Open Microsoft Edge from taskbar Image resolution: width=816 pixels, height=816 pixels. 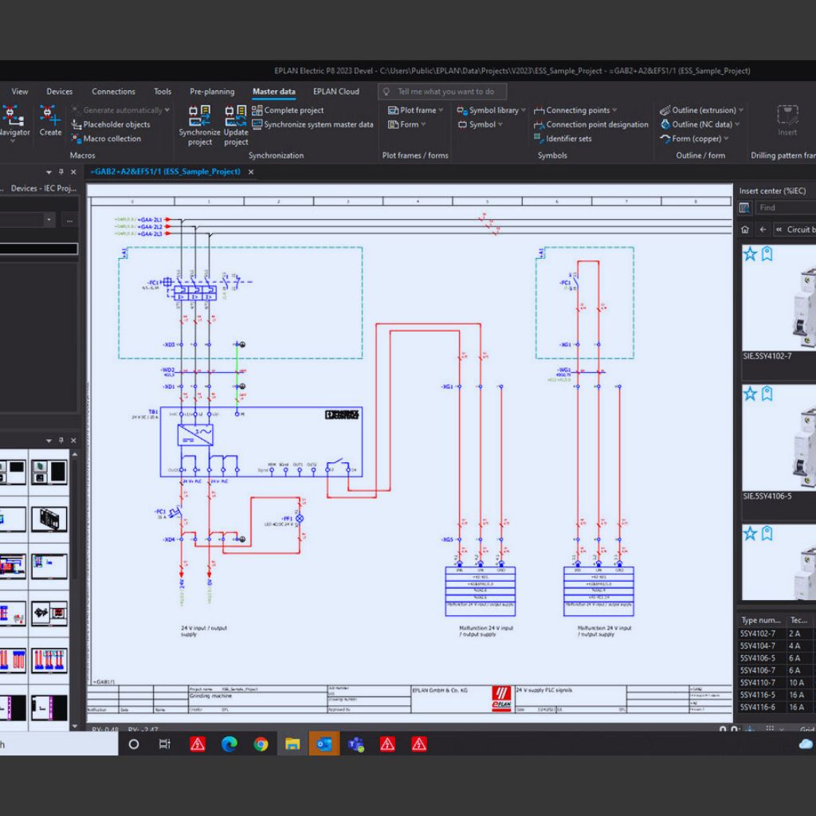click(x=229, y=744)
